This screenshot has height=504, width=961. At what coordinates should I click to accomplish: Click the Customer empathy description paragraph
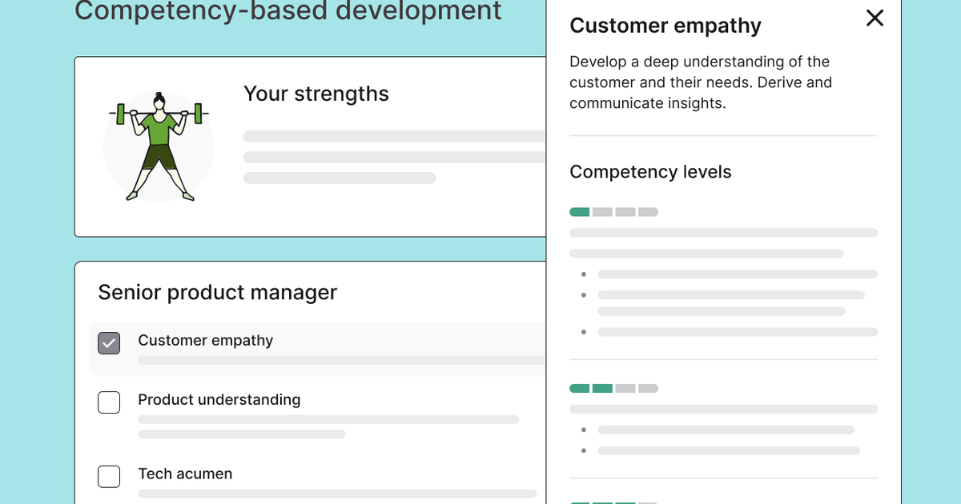701,82
